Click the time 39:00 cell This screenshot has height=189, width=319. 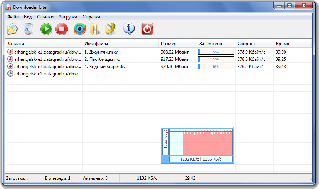[x=281, y=52]
